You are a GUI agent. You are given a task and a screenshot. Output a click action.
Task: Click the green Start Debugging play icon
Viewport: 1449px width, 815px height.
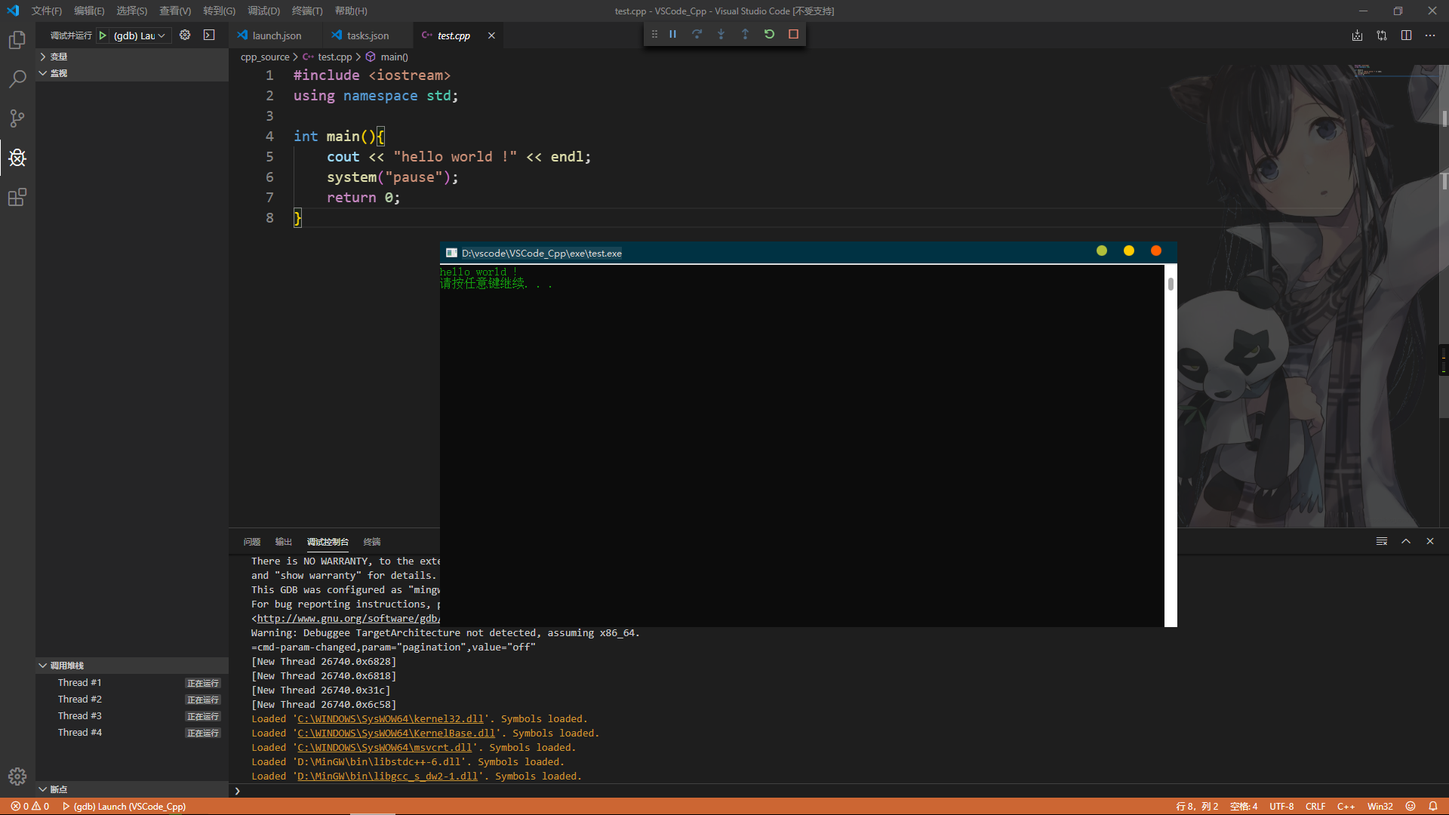[103, 35]
